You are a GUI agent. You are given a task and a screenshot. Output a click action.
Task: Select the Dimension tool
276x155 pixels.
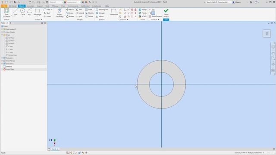click(x=113, y=12)
